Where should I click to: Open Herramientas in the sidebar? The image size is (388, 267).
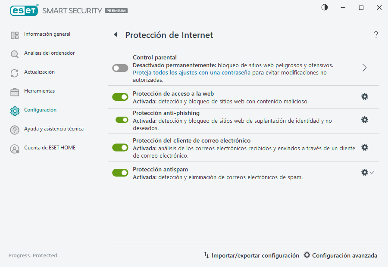click(x=39, y=91)
